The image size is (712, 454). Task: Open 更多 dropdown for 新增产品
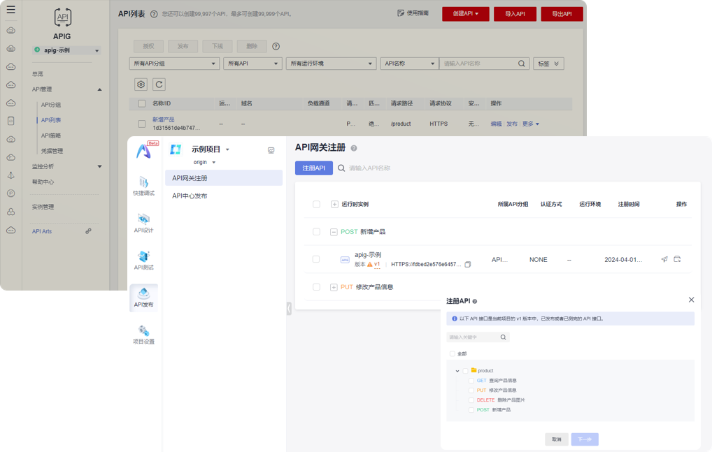coord(530,124)
